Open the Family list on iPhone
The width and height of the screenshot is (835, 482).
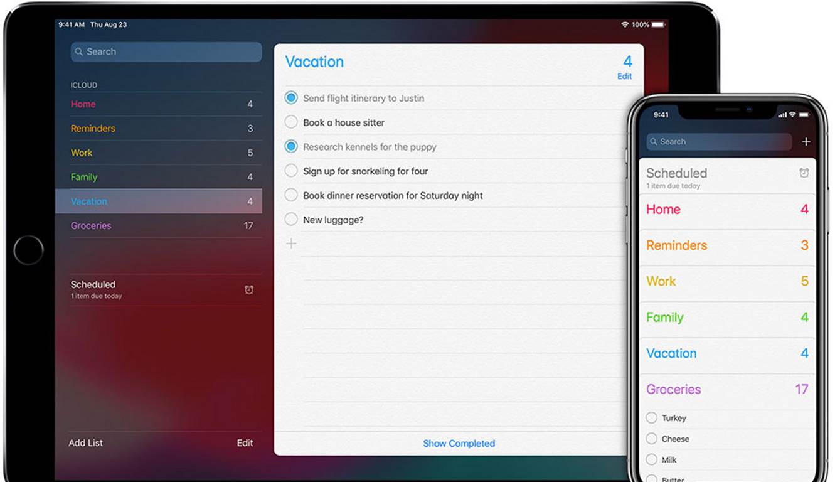(x=664, y=318)
